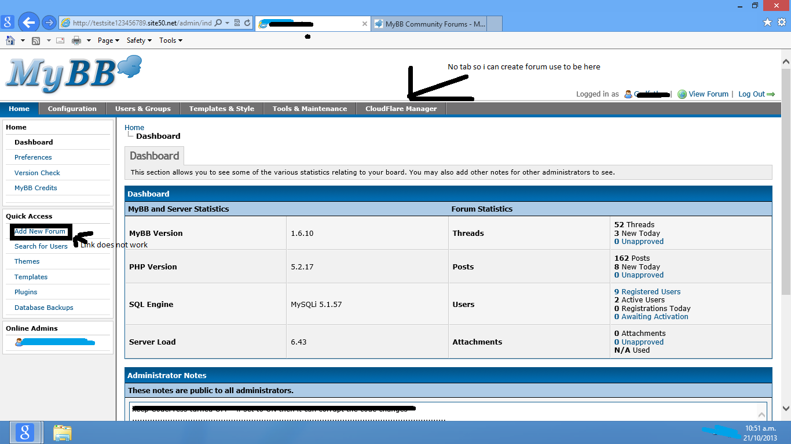The width and height of the screenshot is (791, 444).
Task: Open the Page menu
Action: point(108,40)
